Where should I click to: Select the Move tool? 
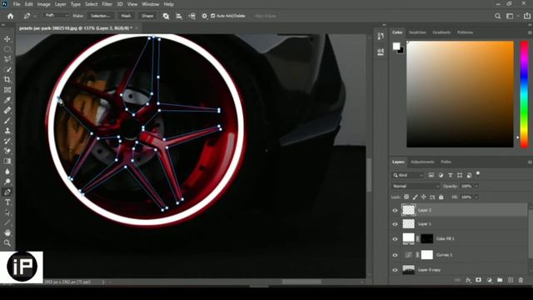click(x=7, y=39)
